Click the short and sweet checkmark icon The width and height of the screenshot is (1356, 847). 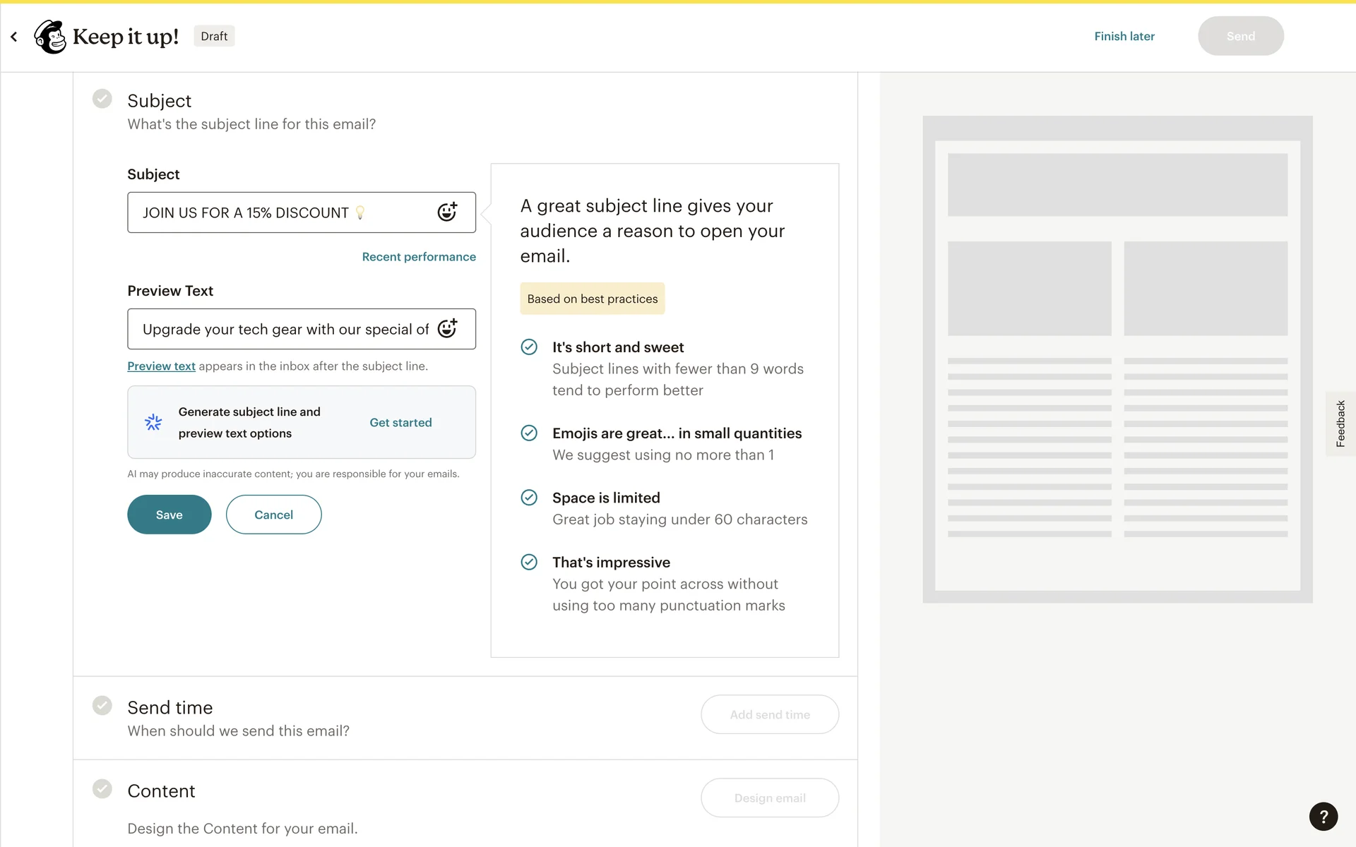(529, 347)
